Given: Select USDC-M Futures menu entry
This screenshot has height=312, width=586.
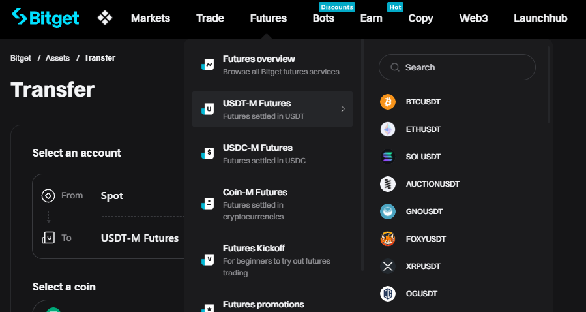Looking at the screenshot, I should pyautogui.click(x=272, y=153).
